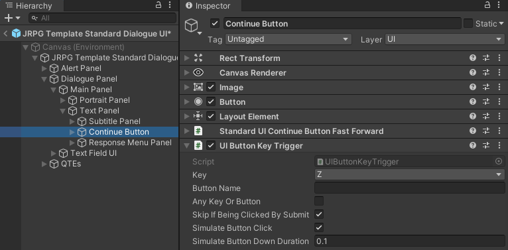This screenshot has width=508, height=250.
Task: Open Button component context menu
Action: click(499, 101)
